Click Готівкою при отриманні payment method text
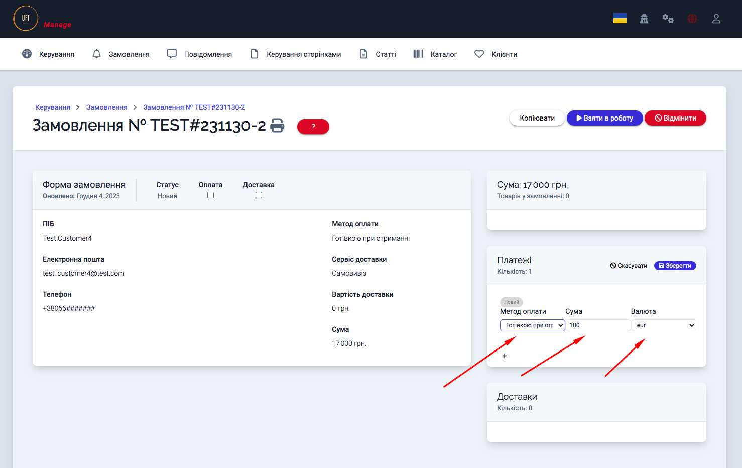 point(371,238)
